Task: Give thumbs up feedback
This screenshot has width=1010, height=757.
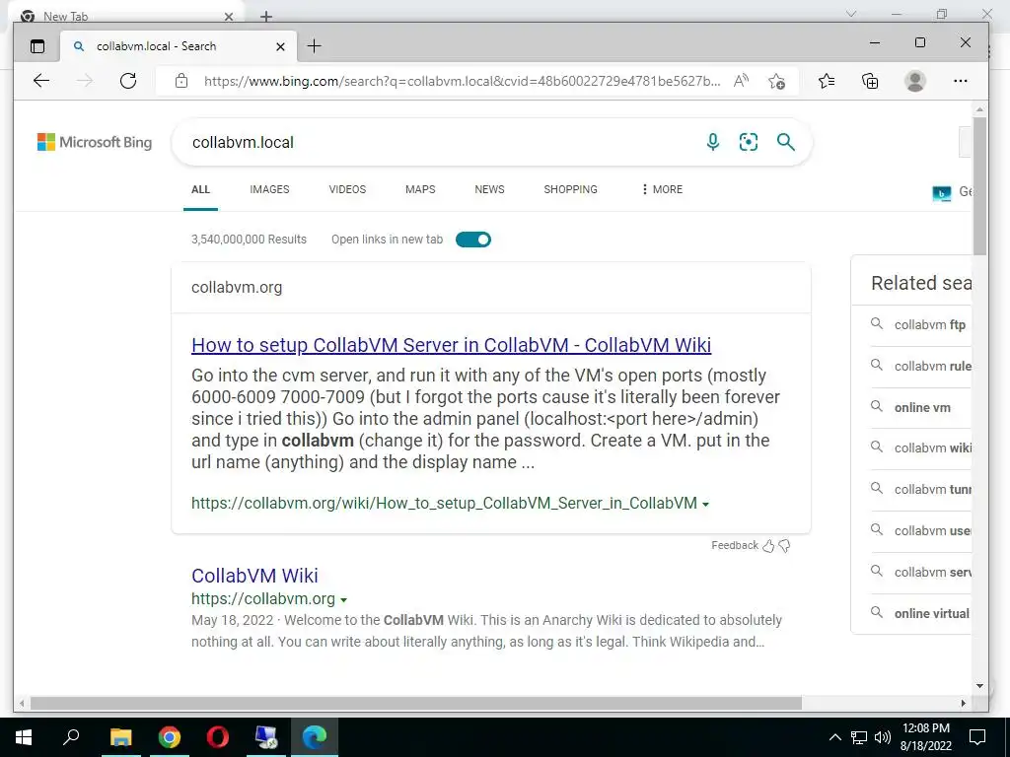Action: point(767,546)
